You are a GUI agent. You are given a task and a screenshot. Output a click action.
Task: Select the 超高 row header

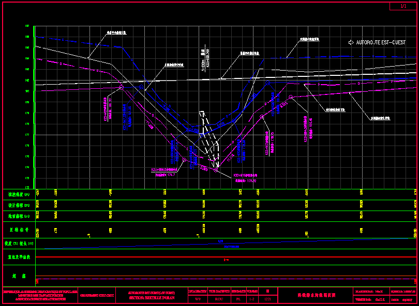coord(19,276)
